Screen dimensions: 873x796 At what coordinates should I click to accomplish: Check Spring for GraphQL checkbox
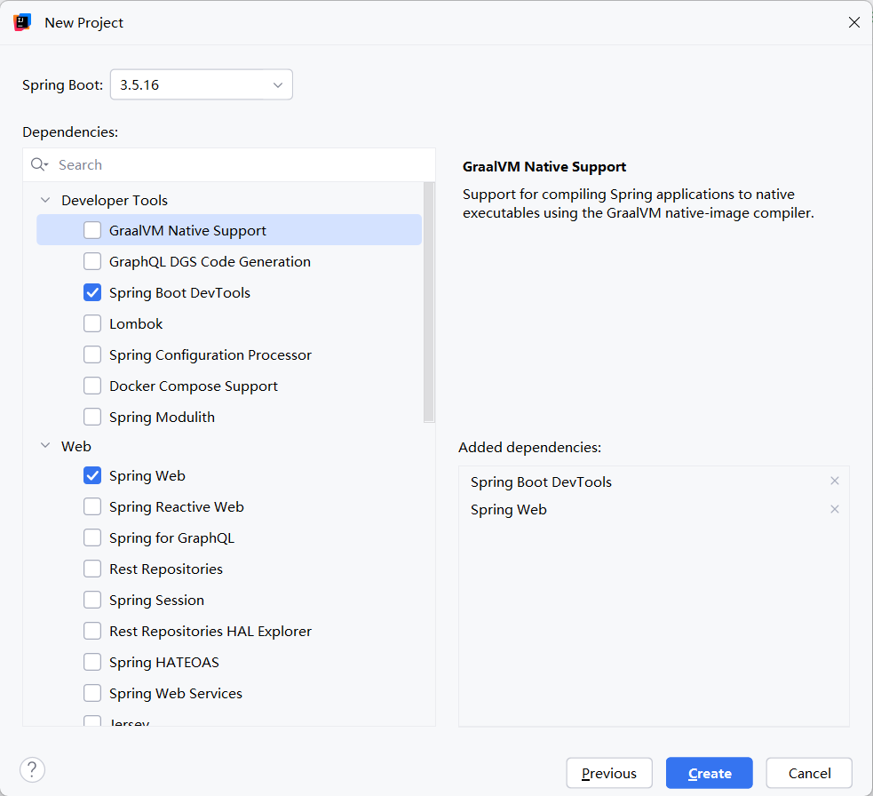coord(92,538)
